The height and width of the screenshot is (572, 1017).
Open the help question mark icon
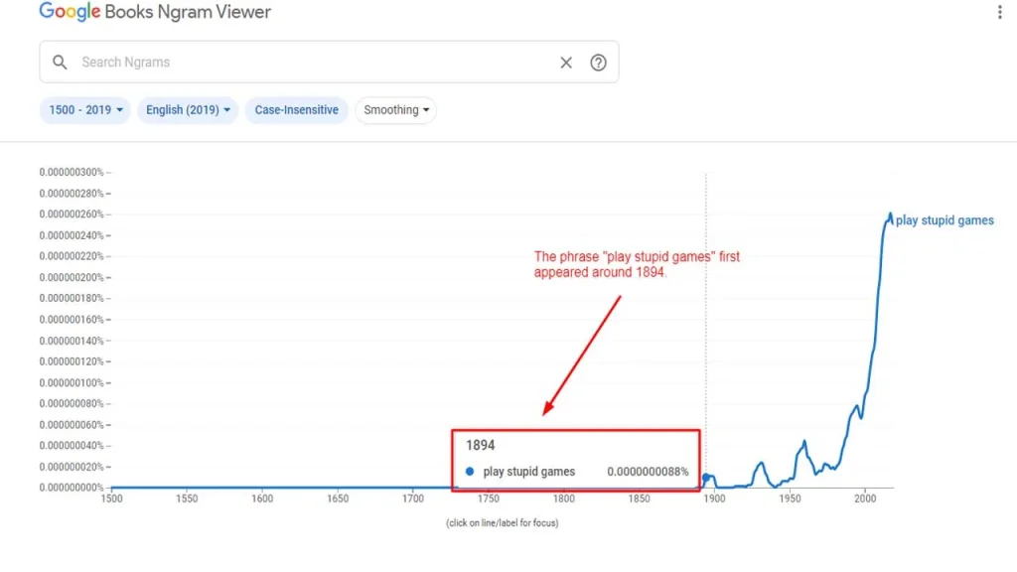point(598,62)
